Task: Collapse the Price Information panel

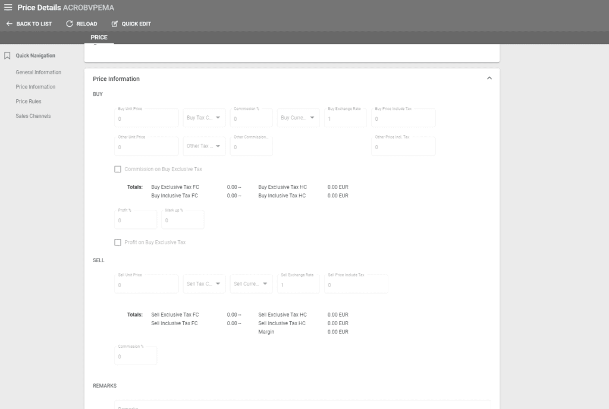Action: click(x=489, y=78)
